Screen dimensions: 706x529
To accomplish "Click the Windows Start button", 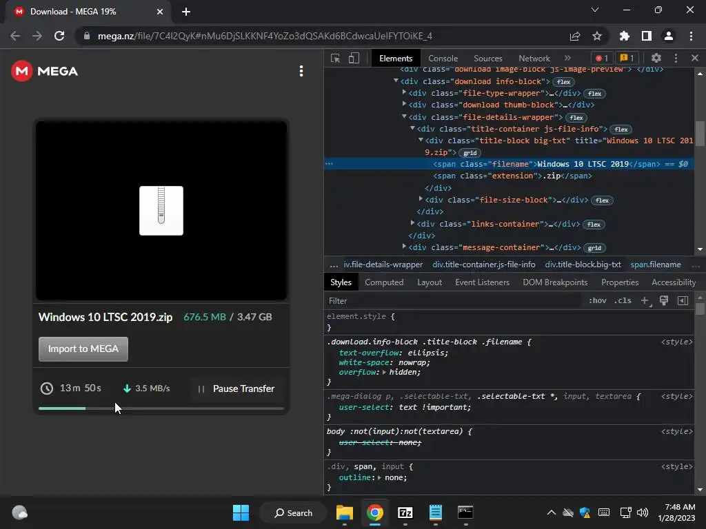I will 241,512.
